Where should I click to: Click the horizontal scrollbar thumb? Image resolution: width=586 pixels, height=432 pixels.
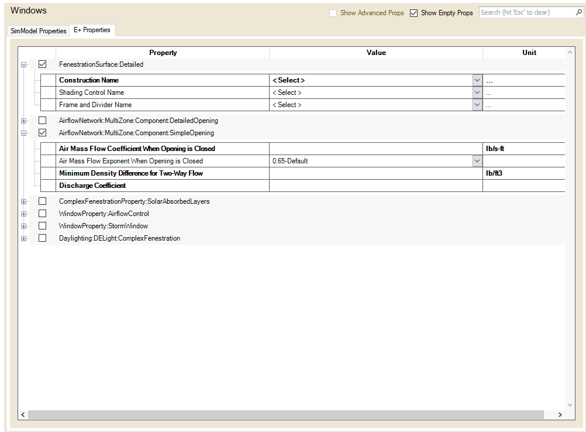click(x=286, y=414)
